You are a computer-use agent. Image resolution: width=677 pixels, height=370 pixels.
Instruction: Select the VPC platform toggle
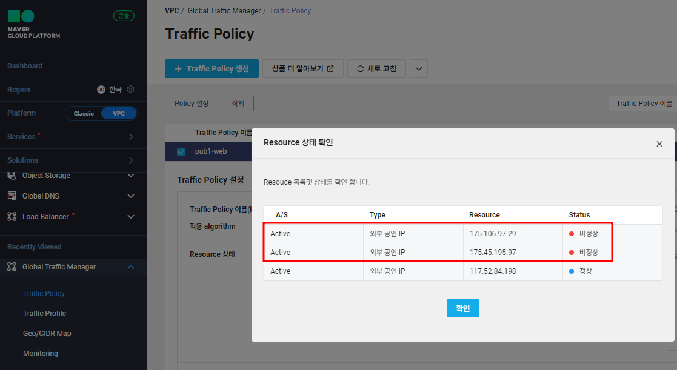(x=119, y=113)
